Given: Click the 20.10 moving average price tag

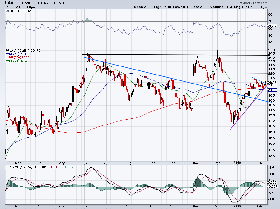Looking at the screenshot, I should click(273, 90).
